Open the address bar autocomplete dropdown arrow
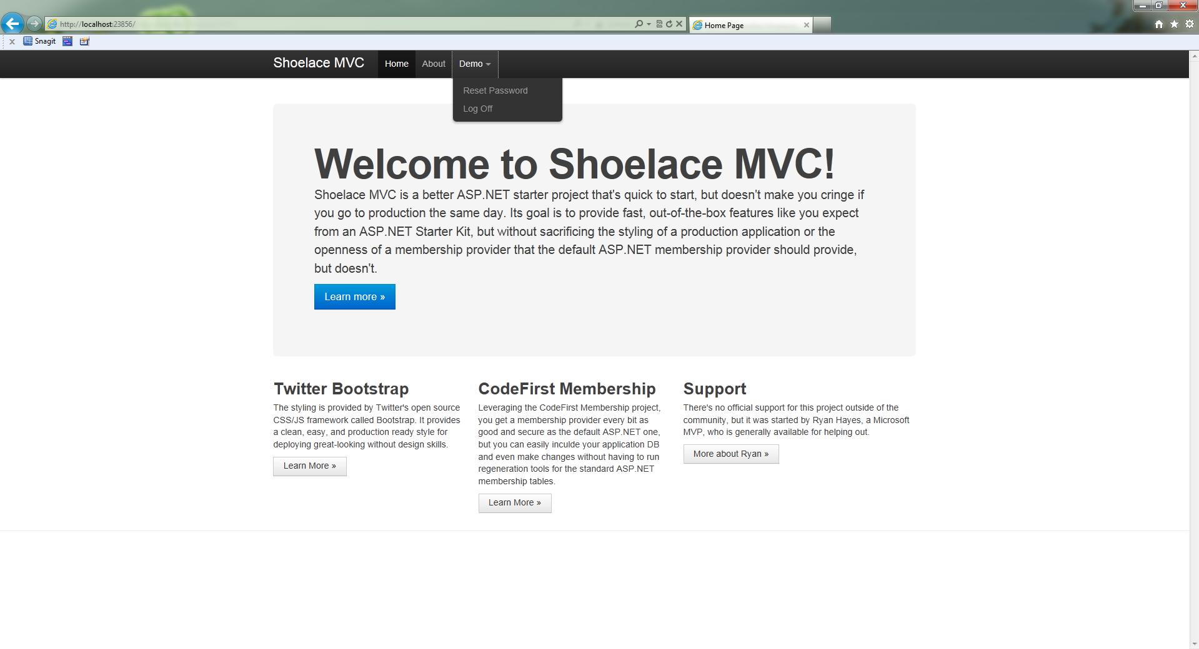The image size is (1199, 649). [649, 24]
